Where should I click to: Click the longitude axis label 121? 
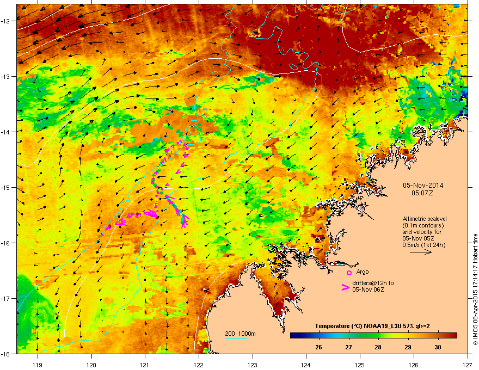(145, 365)
